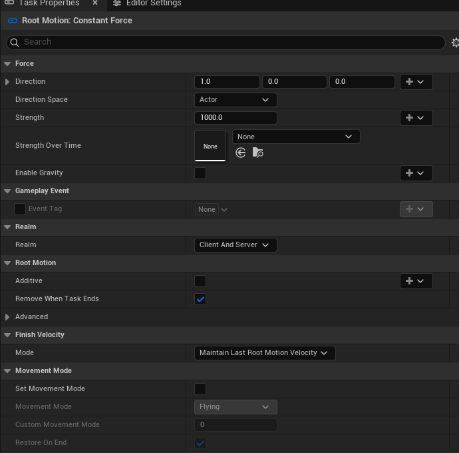Screen dimensions: 459x453
Task: Open the Strength Over Time None asset dropdown
Action: (x=296, y=137)
